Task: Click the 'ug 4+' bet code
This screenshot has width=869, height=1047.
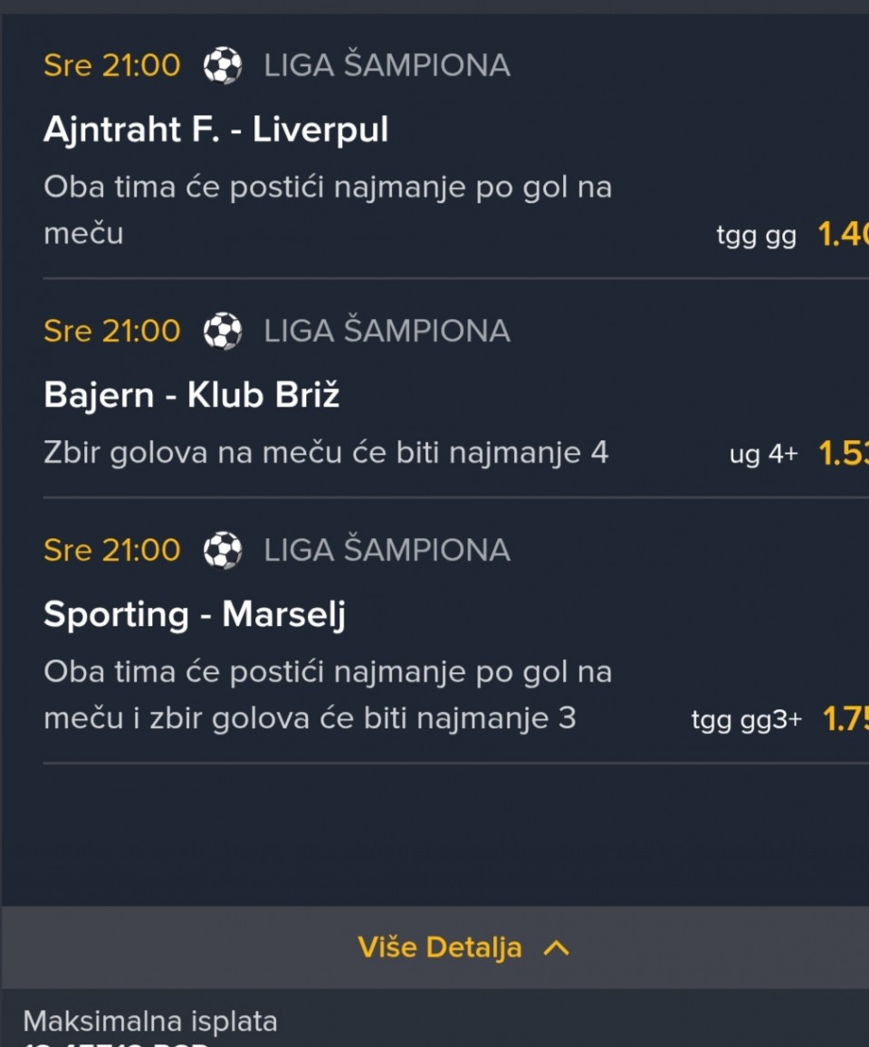Action: (763, 455)
